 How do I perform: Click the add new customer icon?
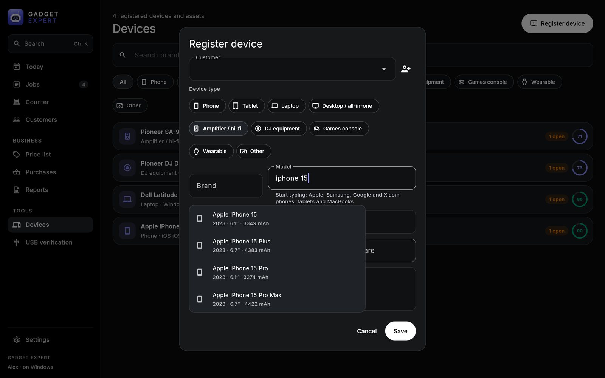coord(406,69)
